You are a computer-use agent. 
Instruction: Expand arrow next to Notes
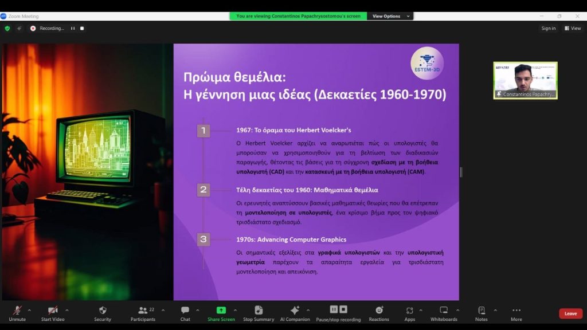pos(495,310)
